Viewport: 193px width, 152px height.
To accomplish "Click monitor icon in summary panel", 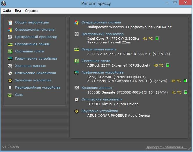I will click(x=77, y=73).
